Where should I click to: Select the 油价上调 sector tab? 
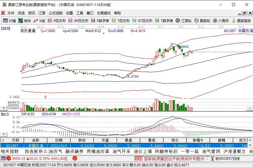(x=143, y=151)
